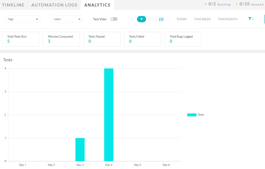This screenshot has height=169, width=265.
Task: Switch to the Timeline tab
Action: click(13, 5)
